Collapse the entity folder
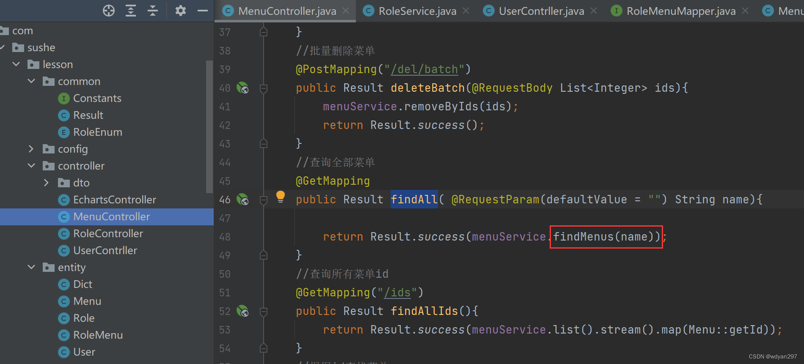804x364 pixels. click(x=31, y=267)
